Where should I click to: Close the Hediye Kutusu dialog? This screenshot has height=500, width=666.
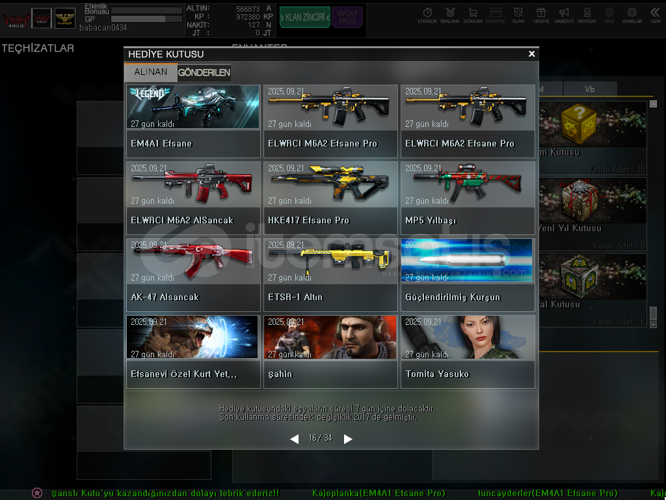tap(531, 54)
